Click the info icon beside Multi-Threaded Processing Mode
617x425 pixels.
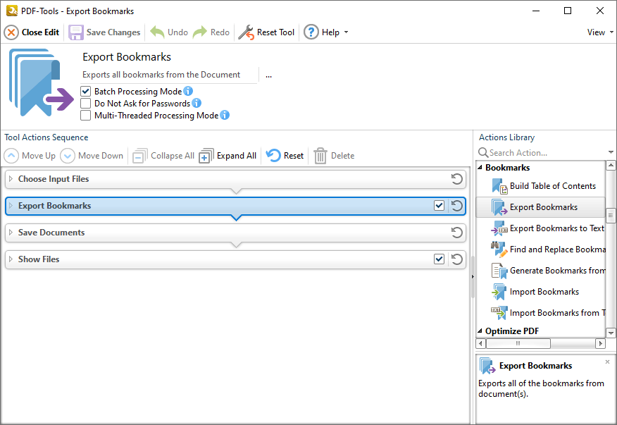pos(225,115)
